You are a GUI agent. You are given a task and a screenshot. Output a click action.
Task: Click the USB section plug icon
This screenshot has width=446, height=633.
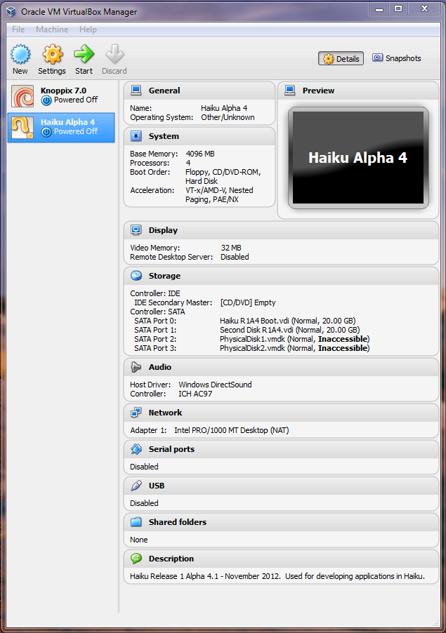tap(136, 486)
